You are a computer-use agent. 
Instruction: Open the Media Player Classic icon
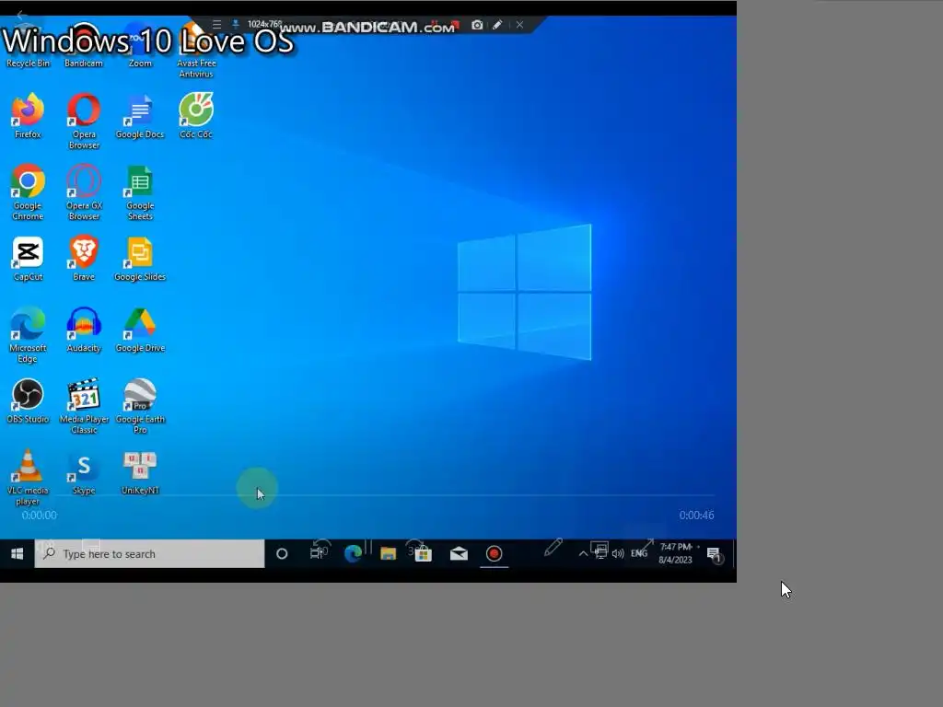tap(84, 406)
